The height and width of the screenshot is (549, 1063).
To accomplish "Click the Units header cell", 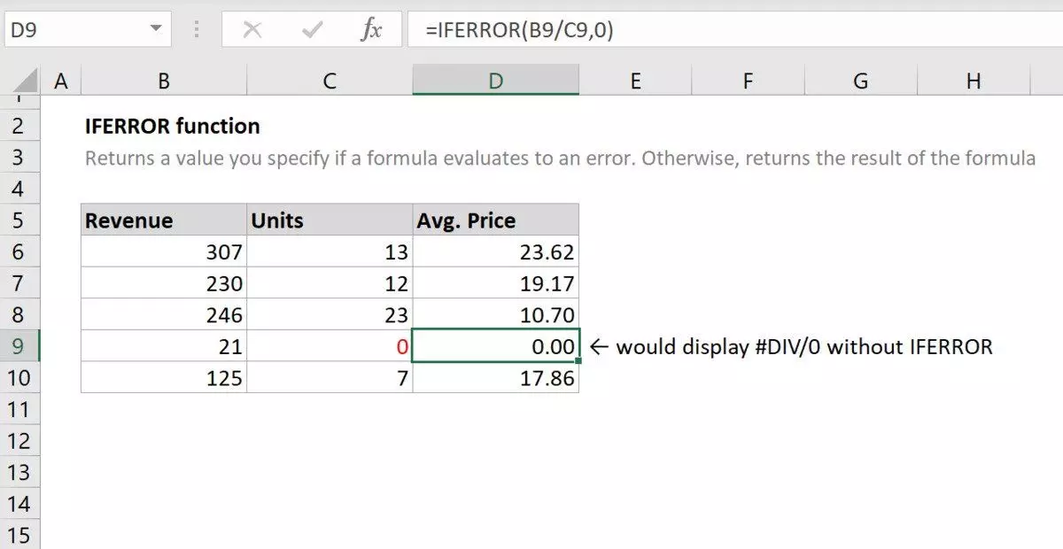I will click(330, 220).
